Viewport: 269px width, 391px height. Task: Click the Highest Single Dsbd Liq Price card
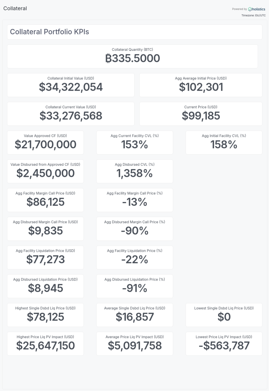(x=45, y=315)
